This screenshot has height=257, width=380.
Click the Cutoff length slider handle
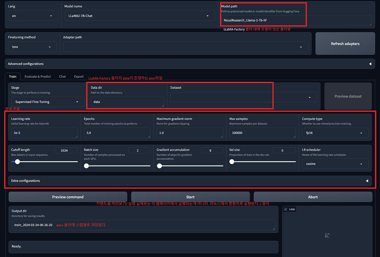(x=17, y=162)
